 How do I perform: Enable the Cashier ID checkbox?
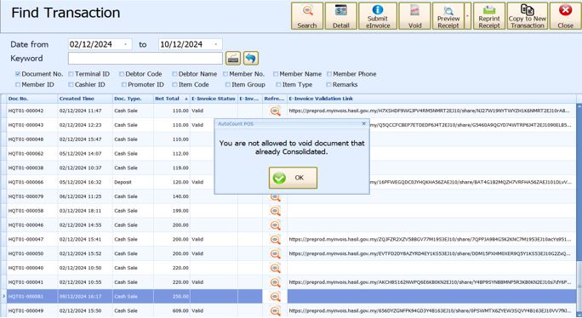[x=71, y=85]
